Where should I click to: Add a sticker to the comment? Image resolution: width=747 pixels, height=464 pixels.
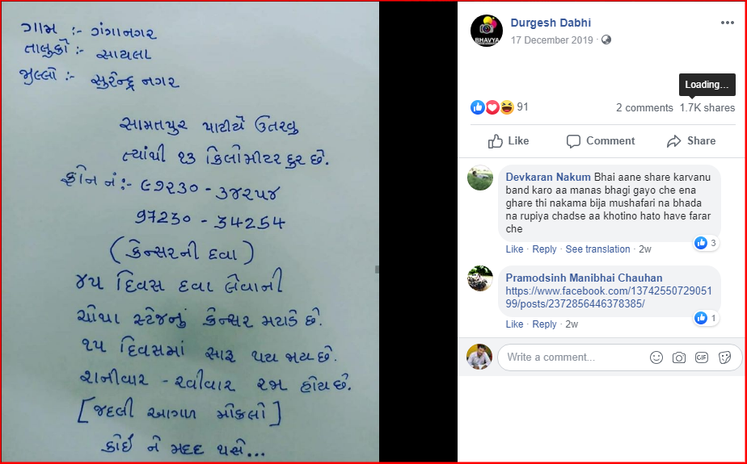pyautogui.click(x=724, y=357)
